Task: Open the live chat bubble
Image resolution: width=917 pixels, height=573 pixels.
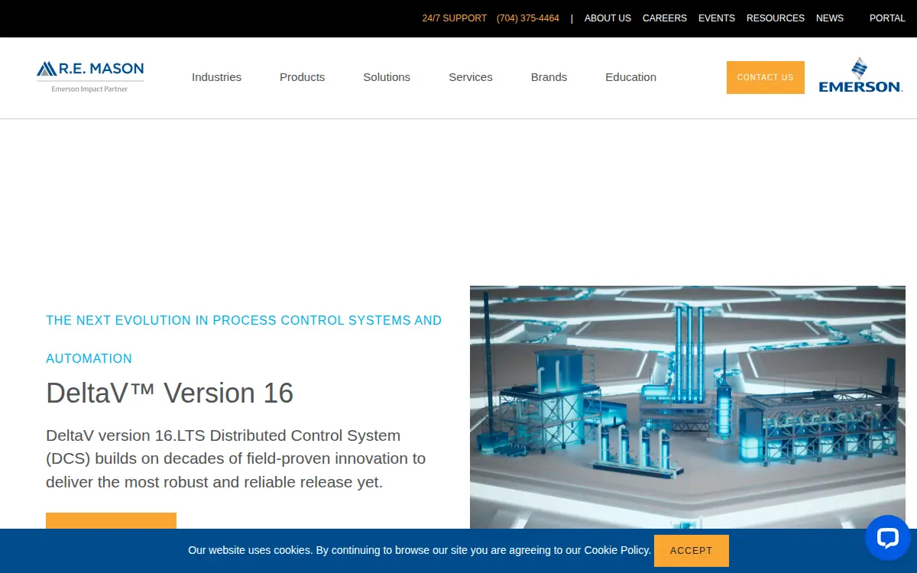Action: (887, 538)
